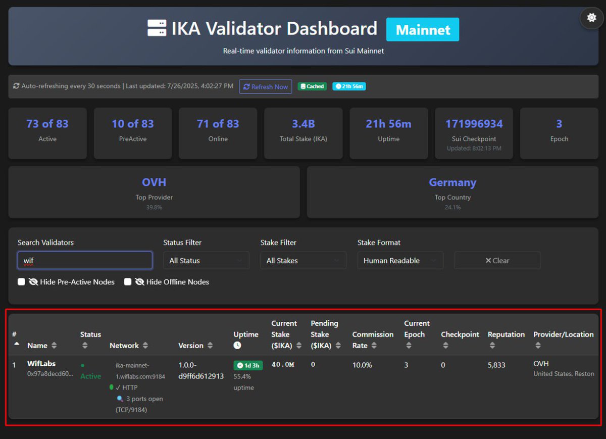Click the Mainnet network badge
Viewport: 606px width, 439px height.
coord(423,30)
